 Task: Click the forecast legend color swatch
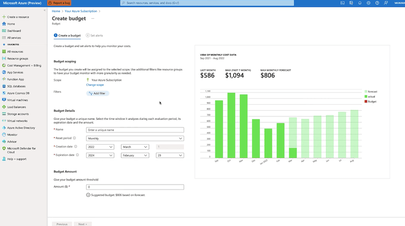(x=366, y=92)
